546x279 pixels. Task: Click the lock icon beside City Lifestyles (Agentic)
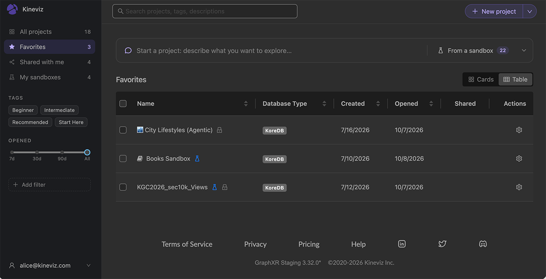pyautogui.click(x=220, y=130)
